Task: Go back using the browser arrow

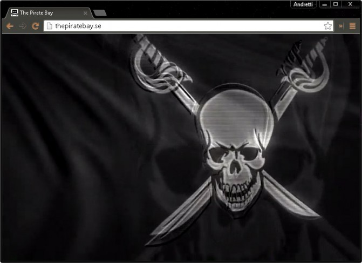Action: tap(10, 26)
